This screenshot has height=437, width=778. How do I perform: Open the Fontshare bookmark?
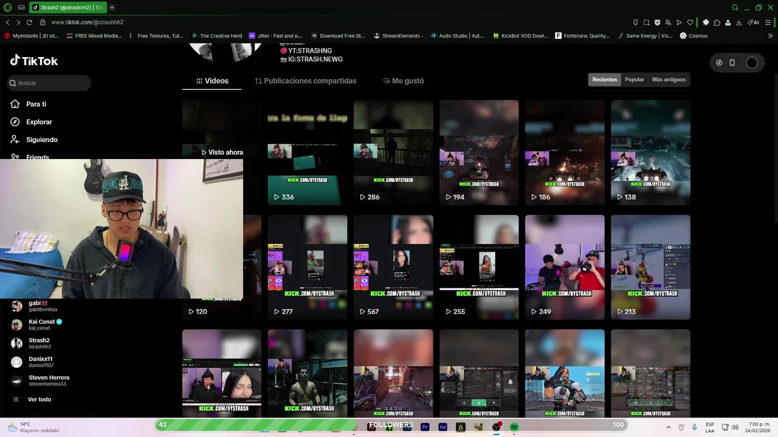click(x=582, y=36)
